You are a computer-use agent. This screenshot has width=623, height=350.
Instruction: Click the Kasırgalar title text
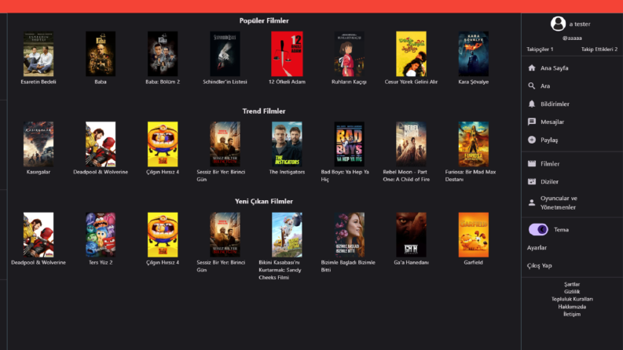coord(38,172)
